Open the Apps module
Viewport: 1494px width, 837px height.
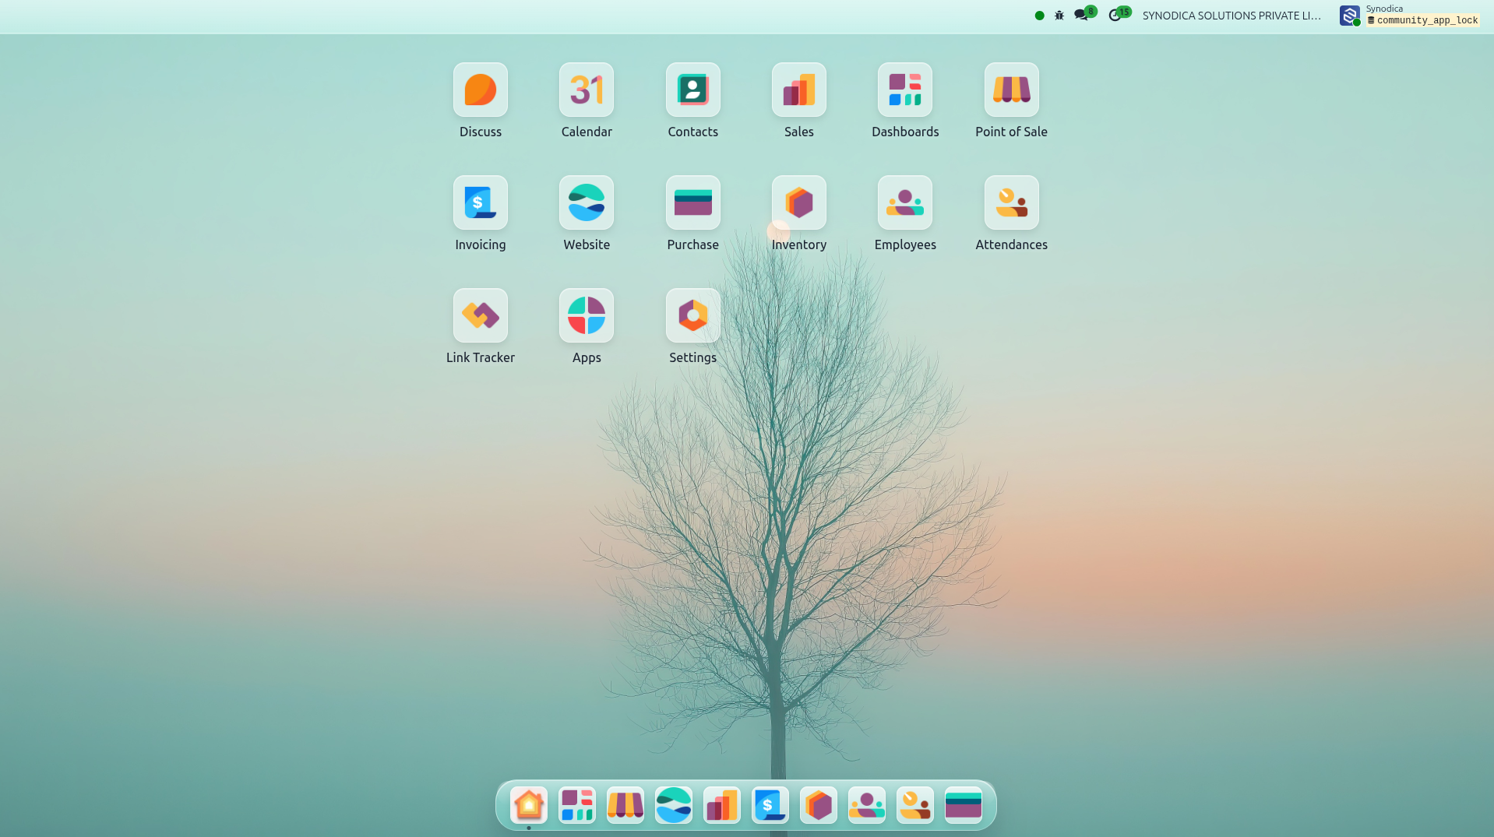click(587, 315)
